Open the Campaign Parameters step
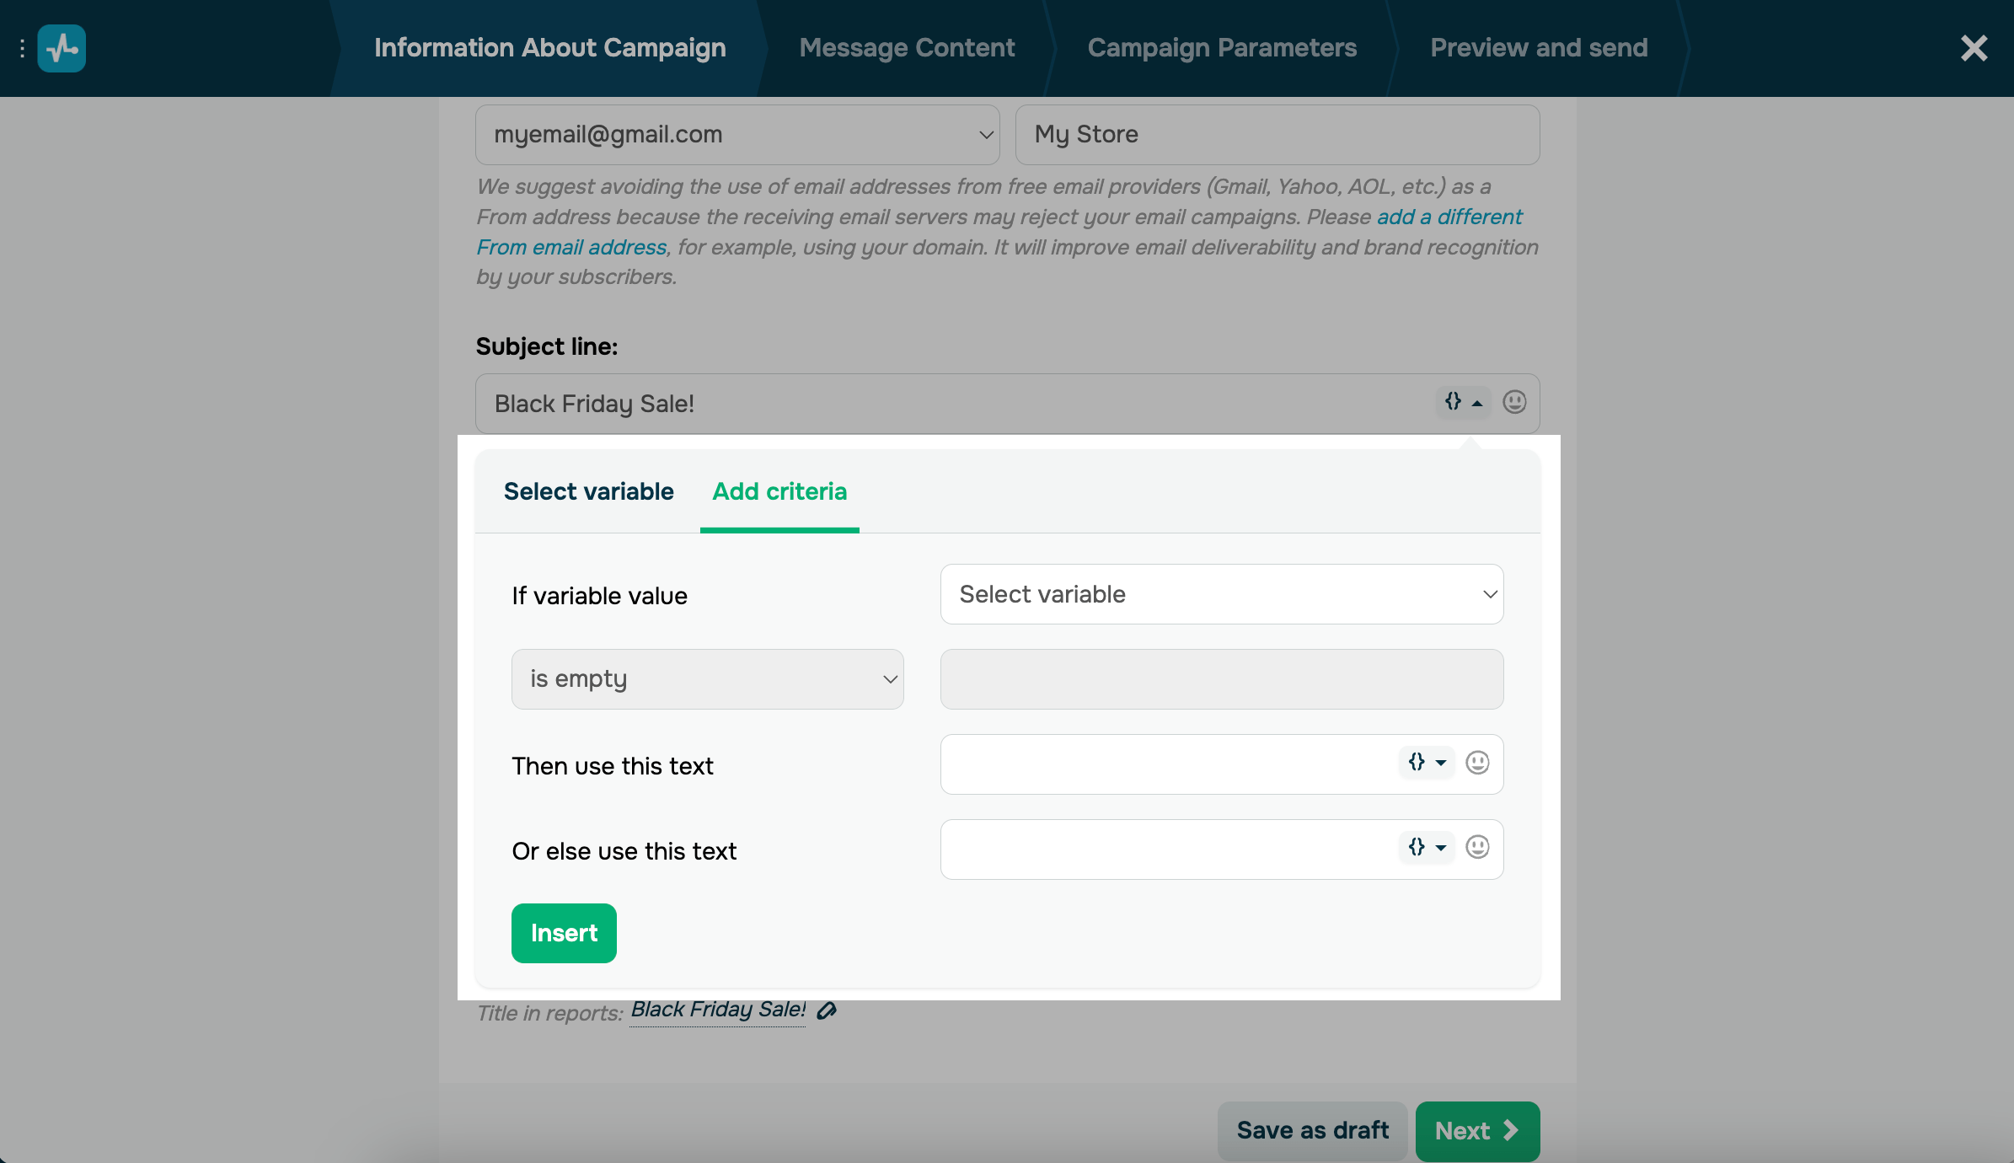 (x=1222, y=48)
